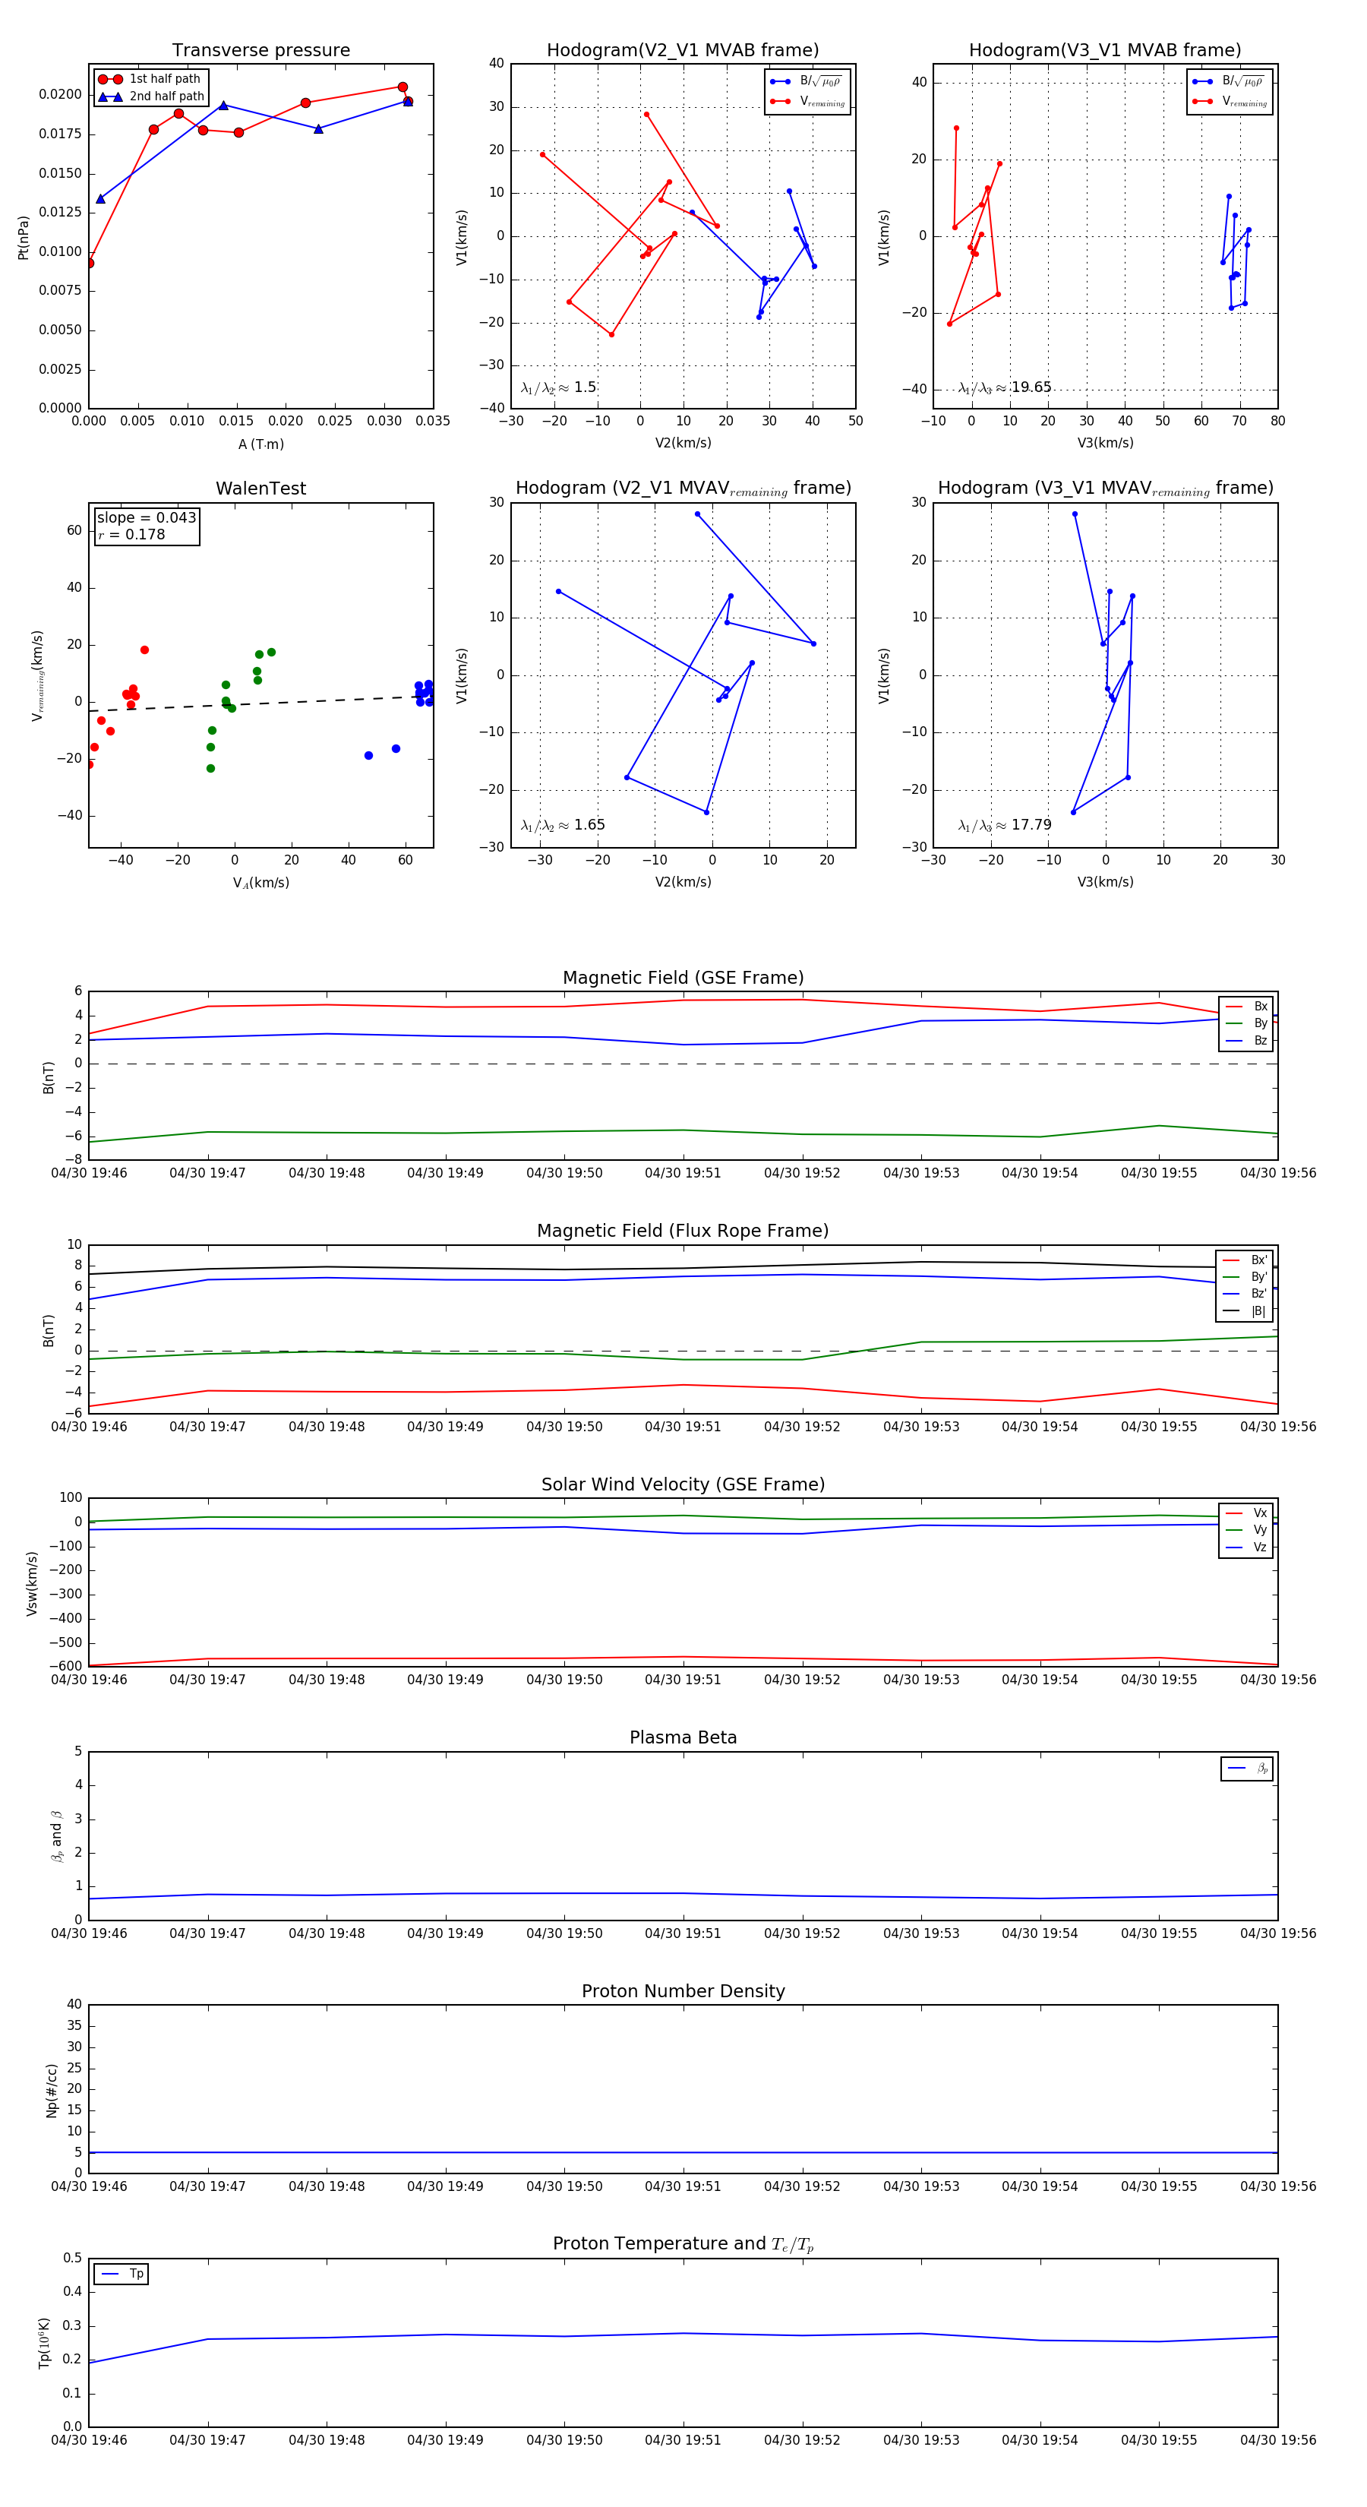This screenshot has width=1367, height=2507.
Task: Click the "Hodogram(V3_V1 MVAB frame)" title
Action: point(1105,51)
